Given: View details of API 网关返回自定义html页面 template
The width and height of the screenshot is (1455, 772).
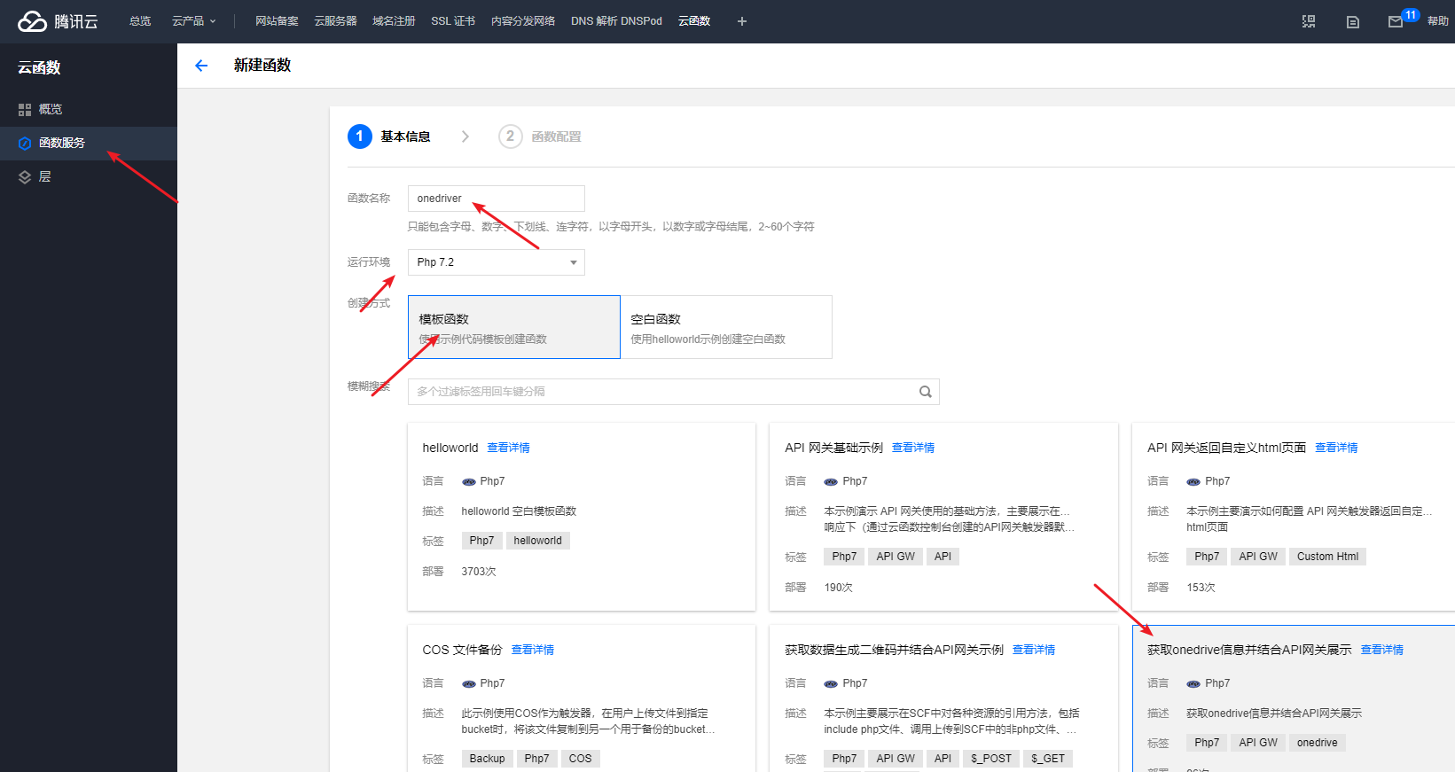Looking at the screenshot, I should coord(1336,448).
